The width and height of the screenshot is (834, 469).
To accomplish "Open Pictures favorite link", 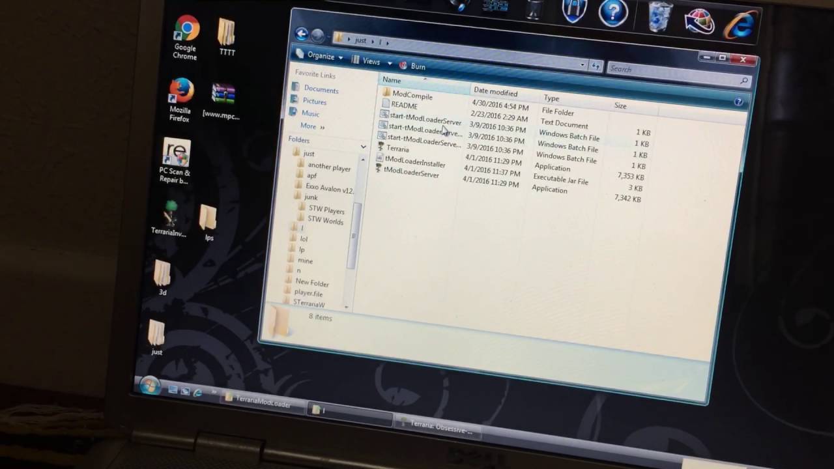I will 309,100.
